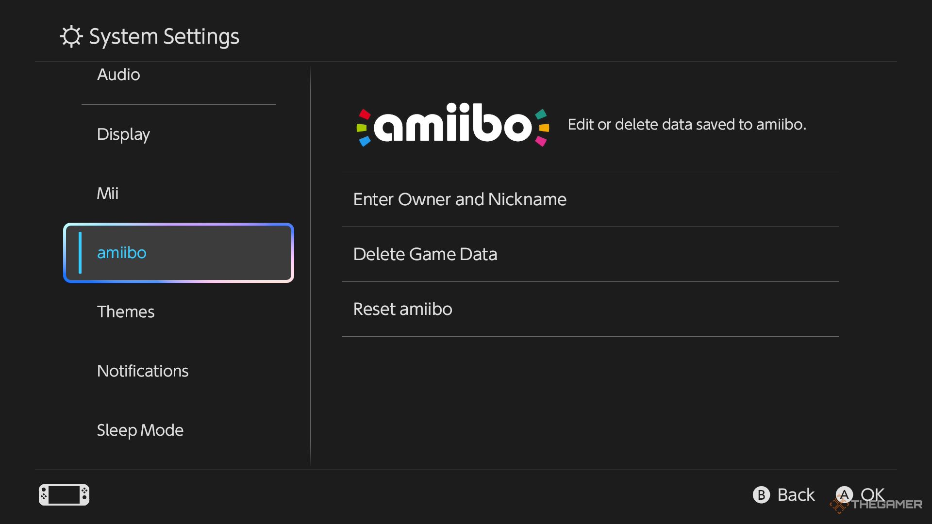Click the OK label at bottom
932x524 pixels.
point(872,495)
